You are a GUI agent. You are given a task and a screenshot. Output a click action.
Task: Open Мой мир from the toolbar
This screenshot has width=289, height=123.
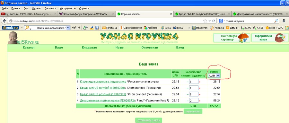click(151, 28)
